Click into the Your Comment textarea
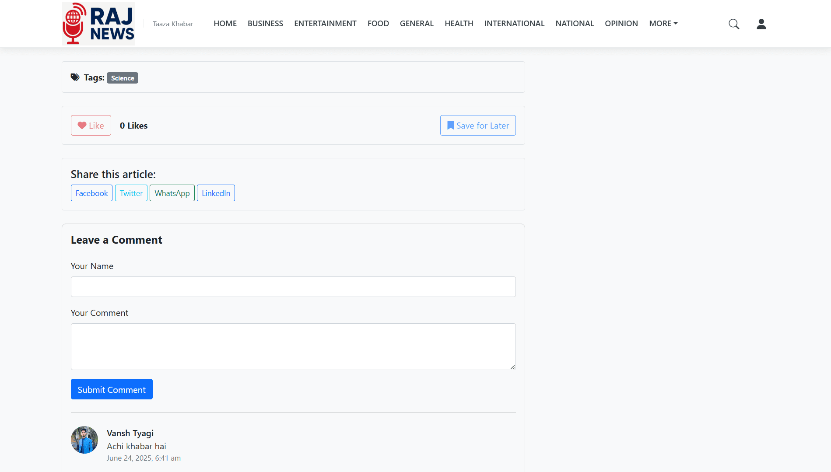Image resolution: width=831 pixels, height=472 pixels. pyautogui.click(x=293, y=346)
